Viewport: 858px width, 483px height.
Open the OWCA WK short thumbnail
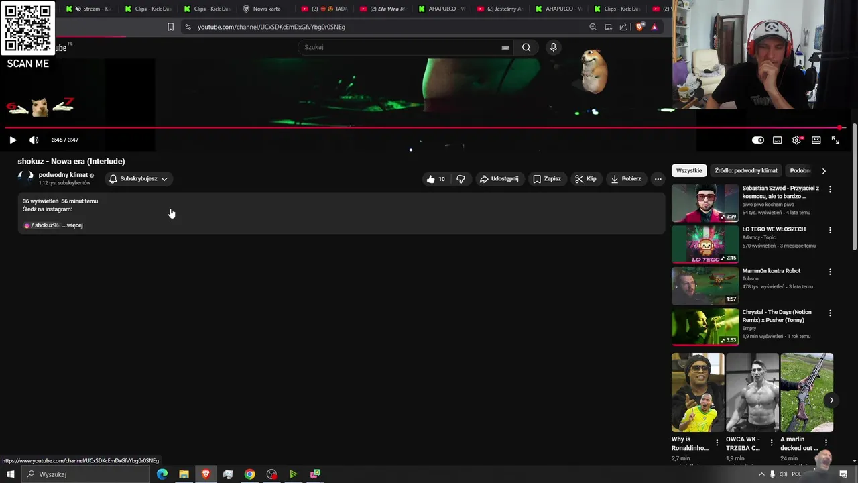coord(752,392)
